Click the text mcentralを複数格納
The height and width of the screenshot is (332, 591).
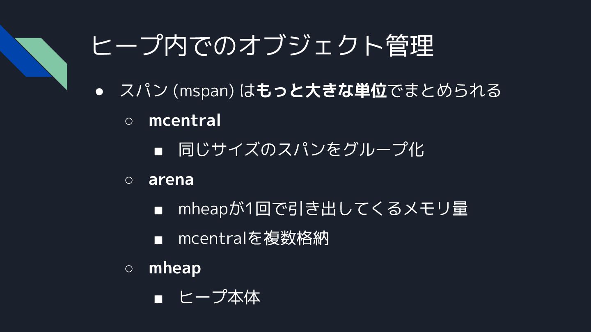[x=254, y=238]
